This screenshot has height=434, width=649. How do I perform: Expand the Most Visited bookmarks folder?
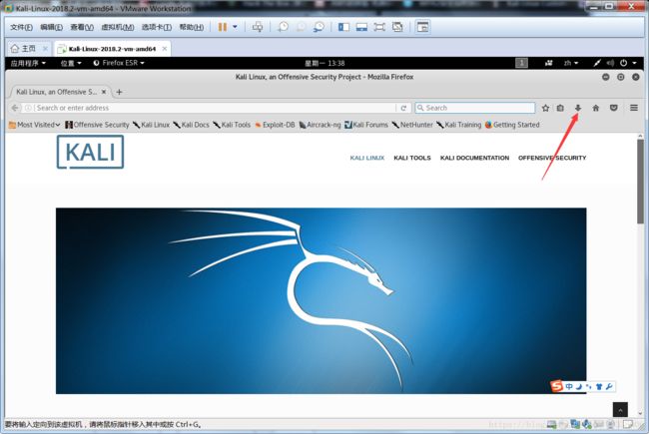[34, 125]
